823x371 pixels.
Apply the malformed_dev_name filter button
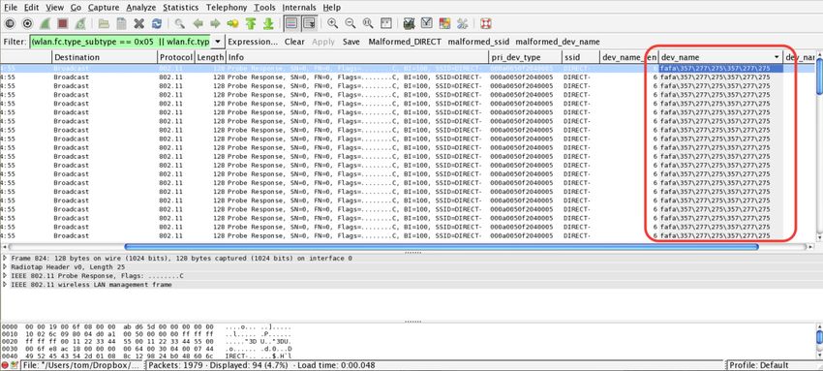(558, 42)
